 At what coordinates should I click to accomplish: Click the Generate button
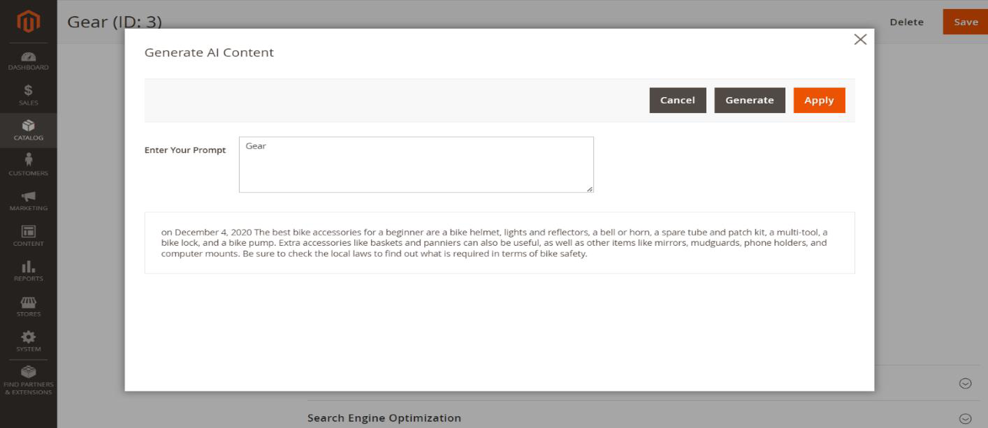(749, 101)
